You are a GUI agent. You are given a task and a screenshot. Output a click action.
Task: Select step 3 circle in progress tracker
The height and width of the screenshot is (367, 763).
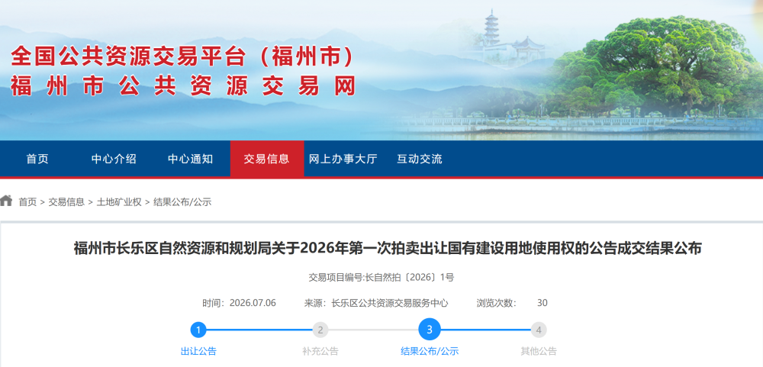(429, 330)
